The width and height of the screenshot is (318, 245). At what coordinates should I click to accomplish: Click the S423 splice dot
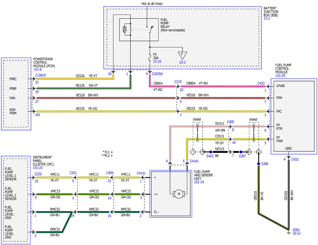(x=211, y=152)
